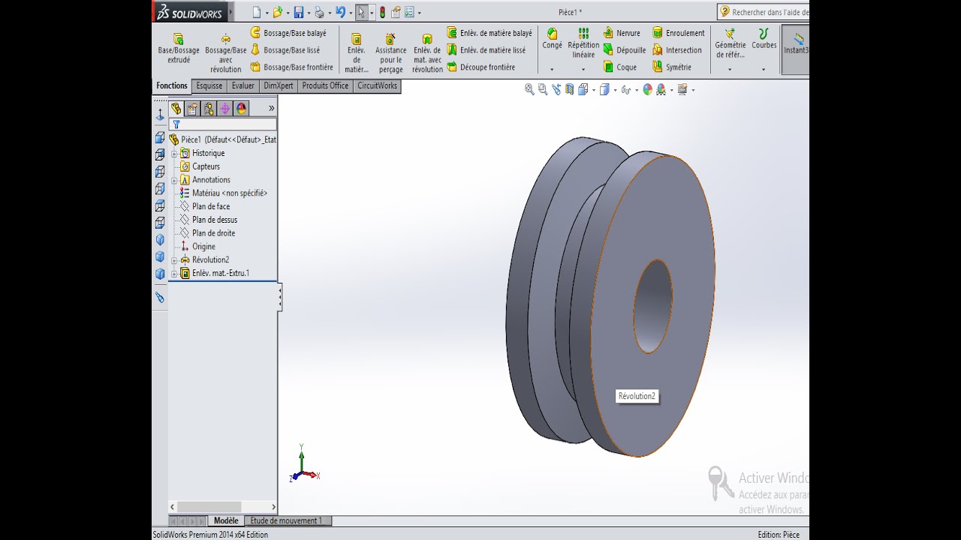The height and width of the screenshot is (540, 961).
Task: Expand the Annotations tree node
Action: point(174,180)
